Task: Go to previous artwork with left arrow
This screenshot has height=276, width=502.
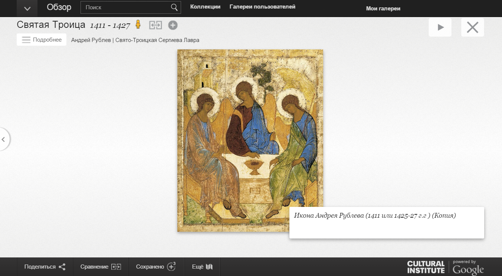Action: point(4,139)
